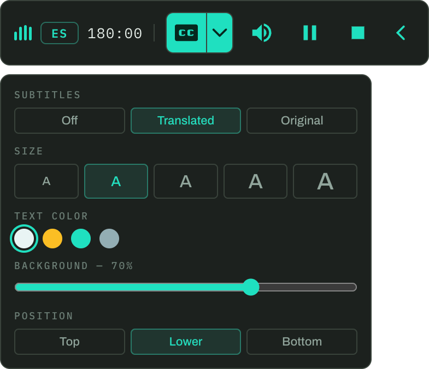Choose the middle subtitle size A
Screen dimensions: 429x369
[x=186, y=181]
